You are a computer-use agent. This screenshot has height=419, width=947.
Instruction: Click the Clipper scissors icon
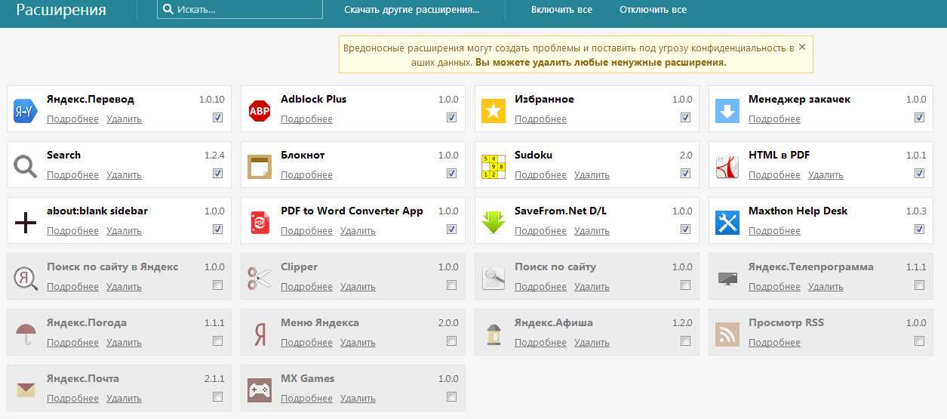tap(260, 279)
